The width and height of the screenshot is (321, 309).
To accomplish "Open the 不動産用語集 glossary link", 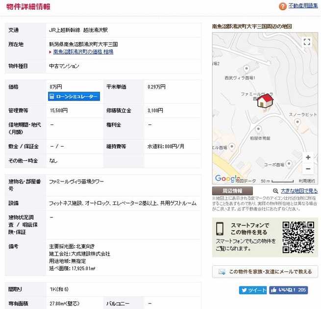I will pyautogui.click(x=303, y=6).
